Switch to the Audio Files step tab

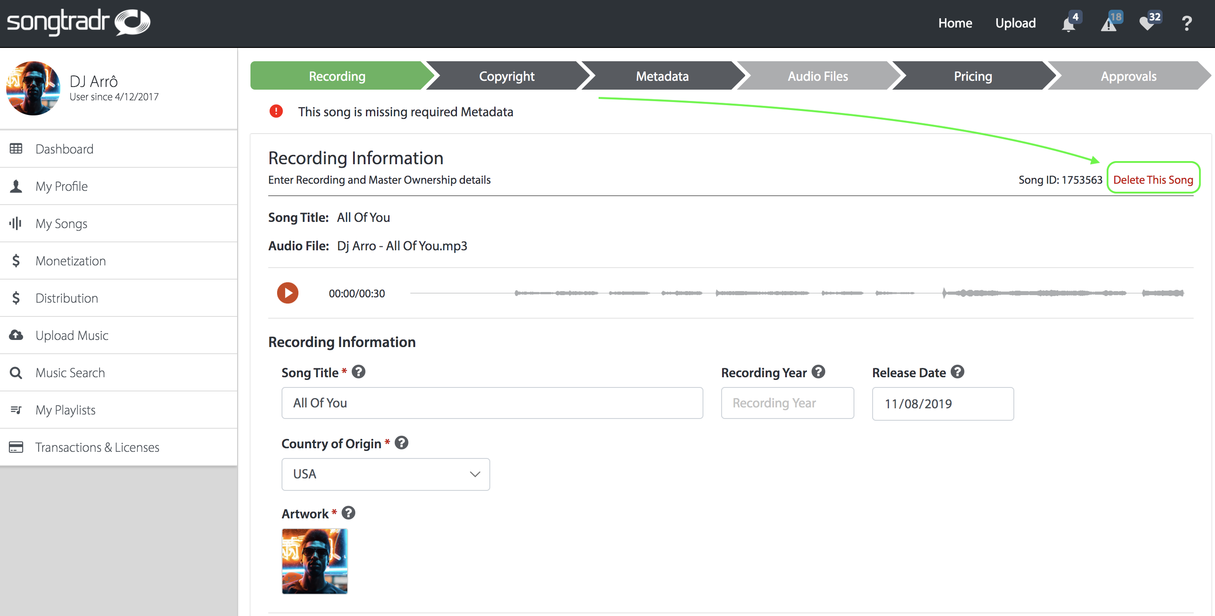[x=818, y=76]
